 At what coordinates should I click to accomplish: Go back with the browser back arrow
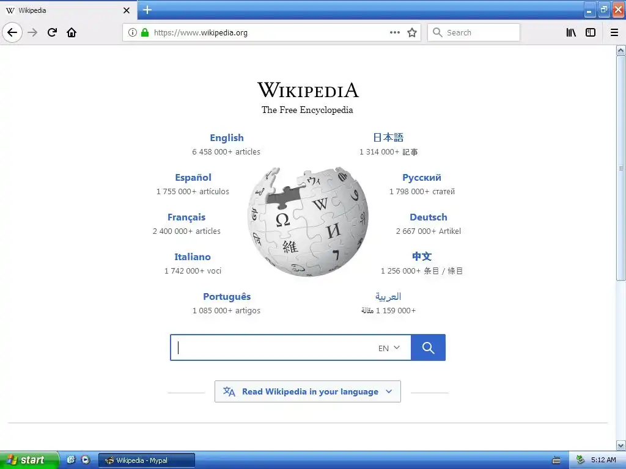[x=12, y=32]
